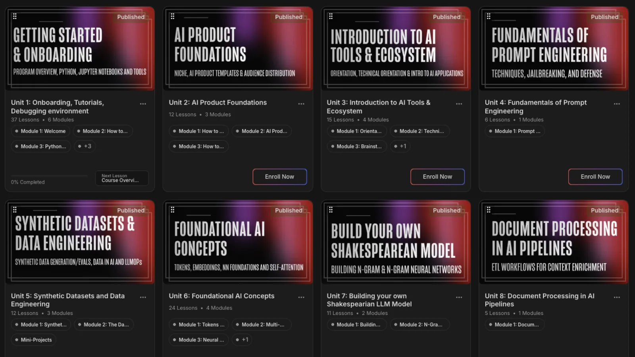Click the Unit 1 completion progress bar
Screen dimensions: 635x357
pyautogui.click(x=49, y=175)
